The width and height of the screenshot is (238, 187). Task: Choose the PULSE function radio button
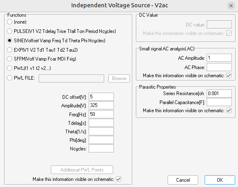coord(10,31)
